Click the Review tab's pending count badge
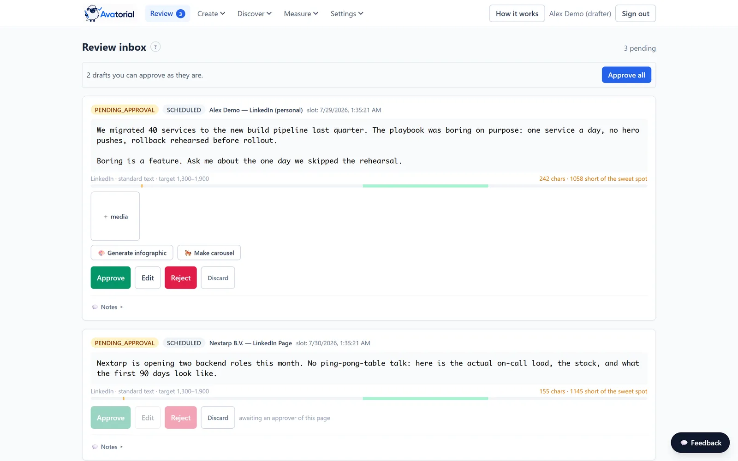Viewport: 738px width, 461px height. coord(180,14)
